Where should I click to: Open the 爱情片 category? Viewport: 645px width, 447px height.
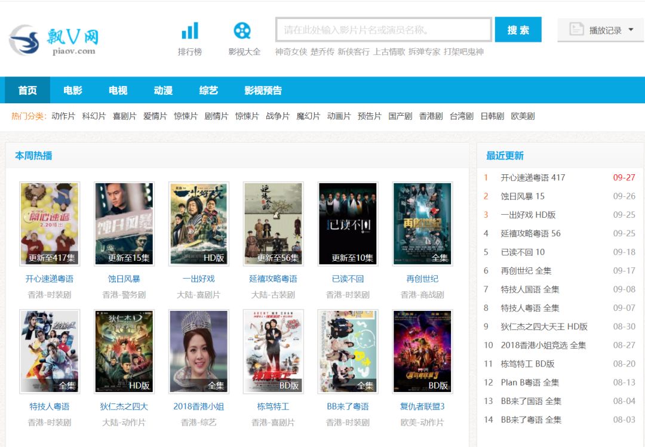[155, 116]
